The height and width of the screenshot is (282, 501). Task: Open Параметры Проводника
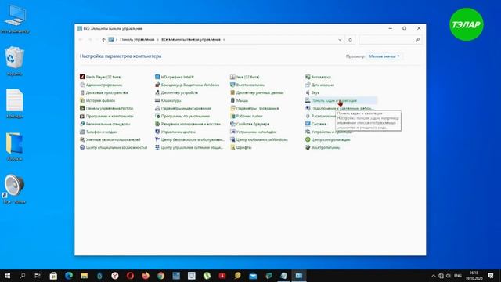coord(254,108)
